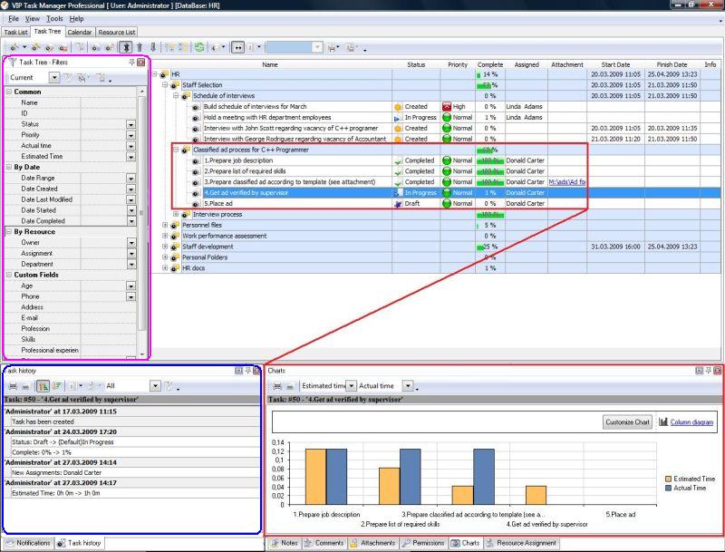Screen dimensions: 725x552
Task: Click the print icon in Task history toolbar
Action: (x=14, y=385)
